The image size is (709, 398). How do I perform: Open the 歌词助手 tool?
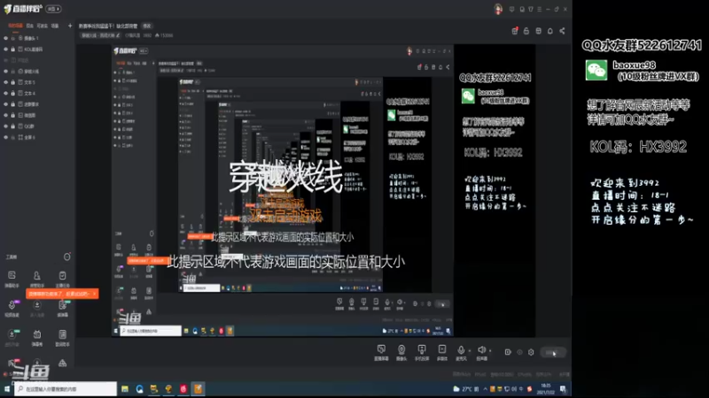point(62,338)
